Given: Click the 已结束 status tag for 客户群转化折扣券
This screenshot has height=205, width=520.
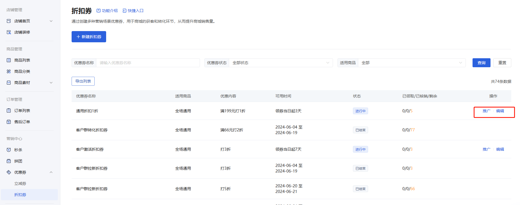Looking at the screenshot, I should pyautogui.click(x=361, y=130).
